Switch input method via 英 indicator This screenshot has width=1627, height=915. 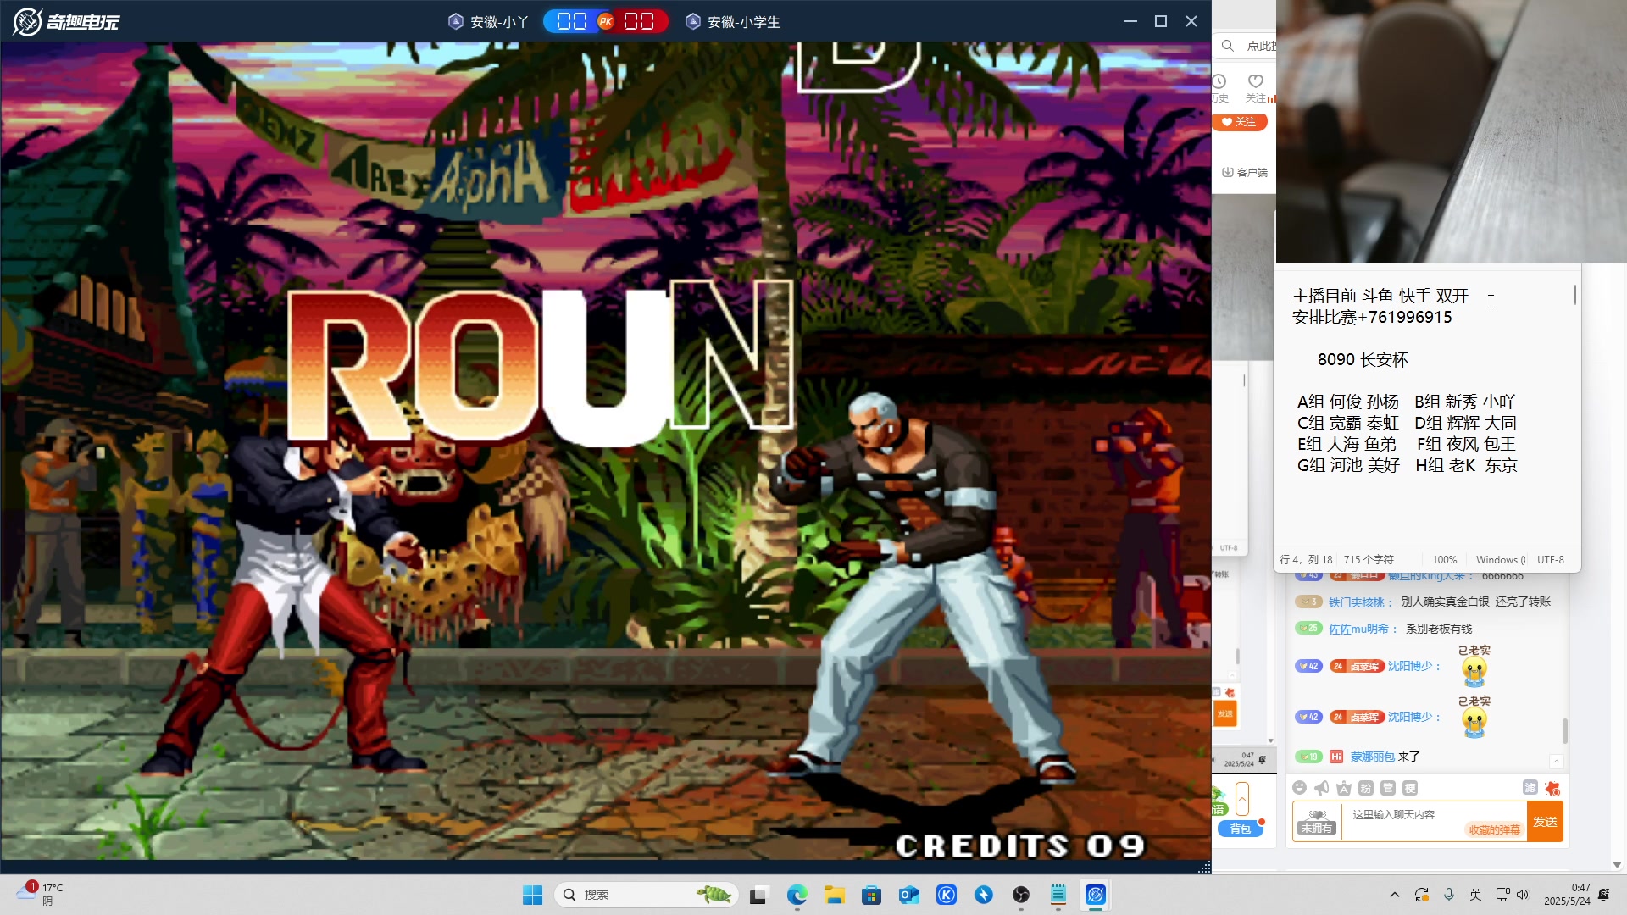[x=1475, y=895]
